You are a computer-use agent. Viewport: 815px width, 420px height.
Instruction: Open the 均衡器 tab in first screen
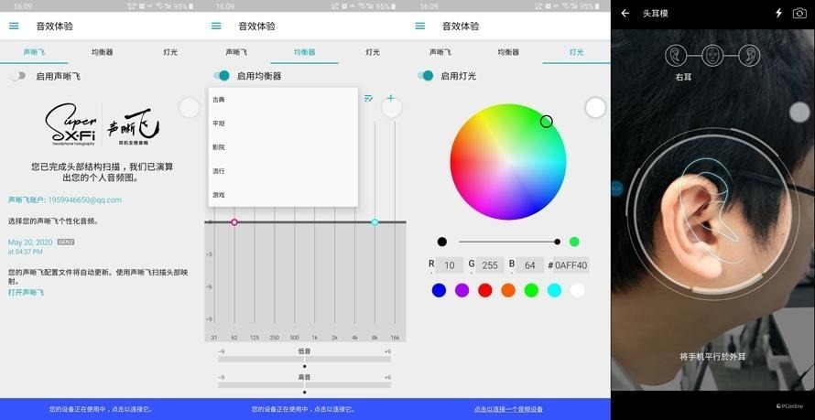coord(102,52)
